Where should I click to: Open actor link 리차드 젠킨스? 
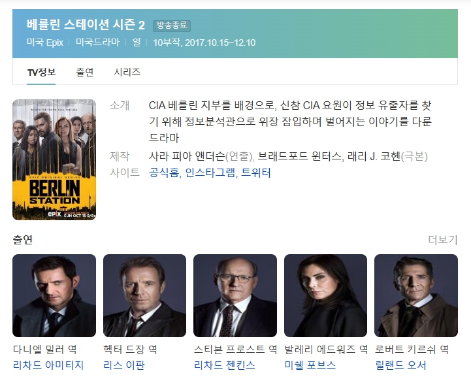tap(225, 365)
